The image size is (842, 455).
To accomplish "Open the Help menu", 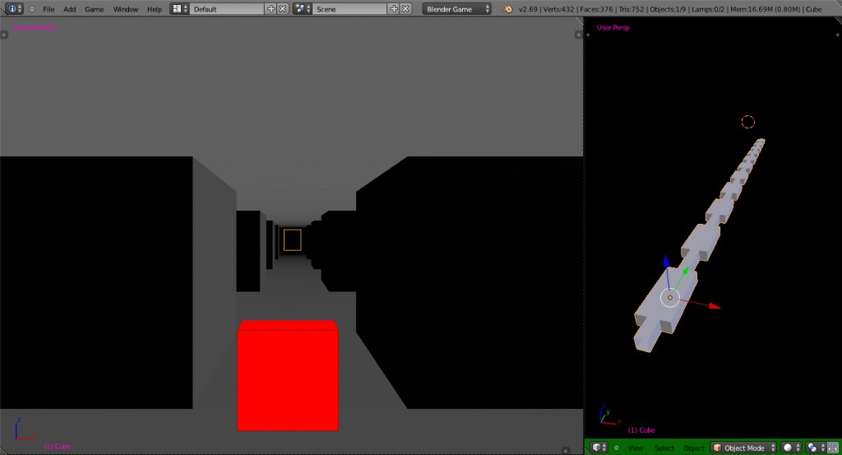I will coord(155,9).
